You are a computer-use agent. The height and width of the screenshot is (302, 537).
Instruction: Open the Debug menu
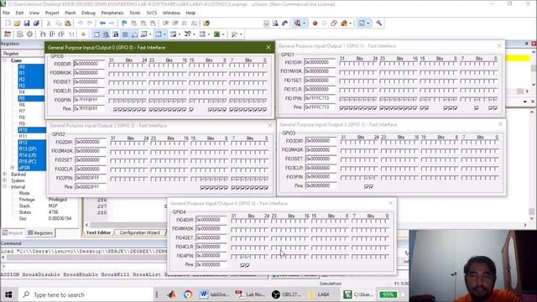point(88,13)
